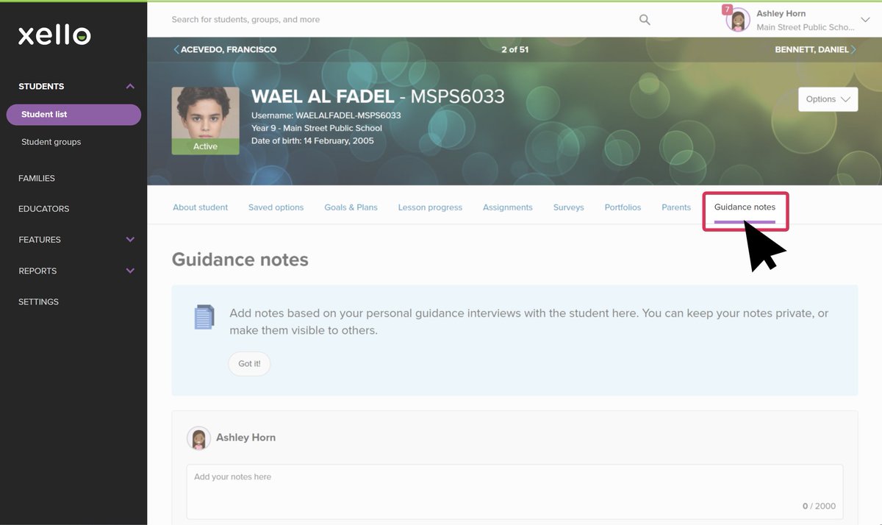The height and width of the screenshot is (525, 882).
Task: Open the Lesson progress tab
Action: 430,207
